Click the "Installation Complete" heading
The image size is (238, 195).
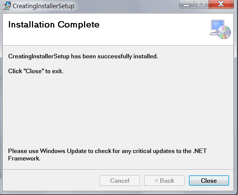[x=54, y=25]
